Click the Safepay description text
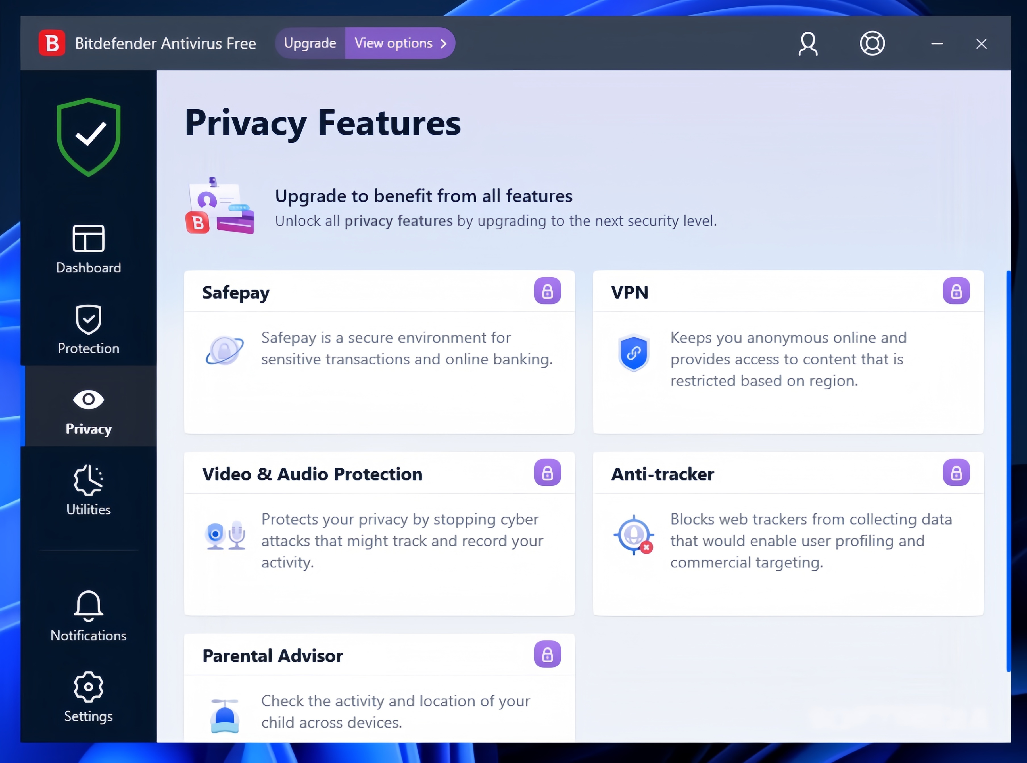 (x=407, y=348)
